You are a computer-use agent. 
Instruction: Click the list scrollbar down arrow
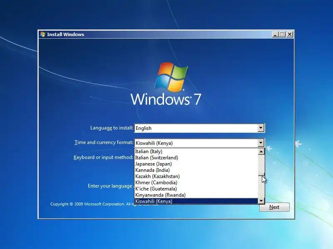[x=261, y=201]
